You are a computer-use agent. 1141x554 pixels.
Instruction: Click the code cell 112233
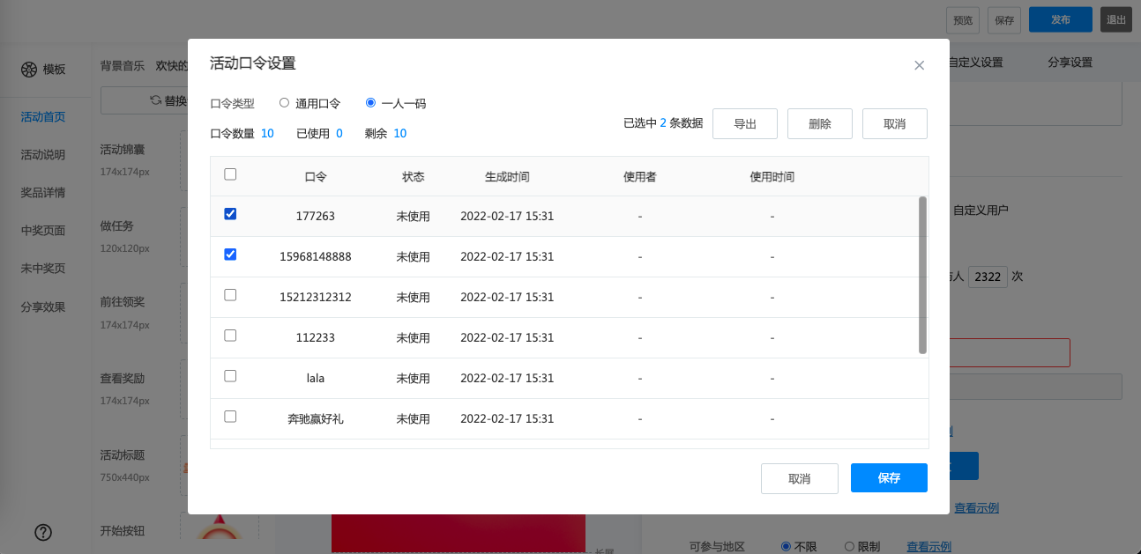point(316,337)
